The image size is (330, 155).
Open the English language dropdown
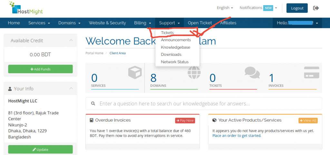(x=225, y=8)
